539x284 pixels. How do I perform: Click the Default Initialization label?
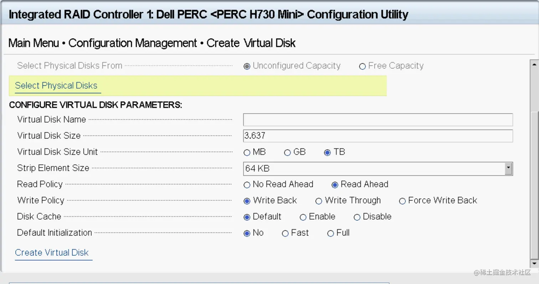point(55,233)
